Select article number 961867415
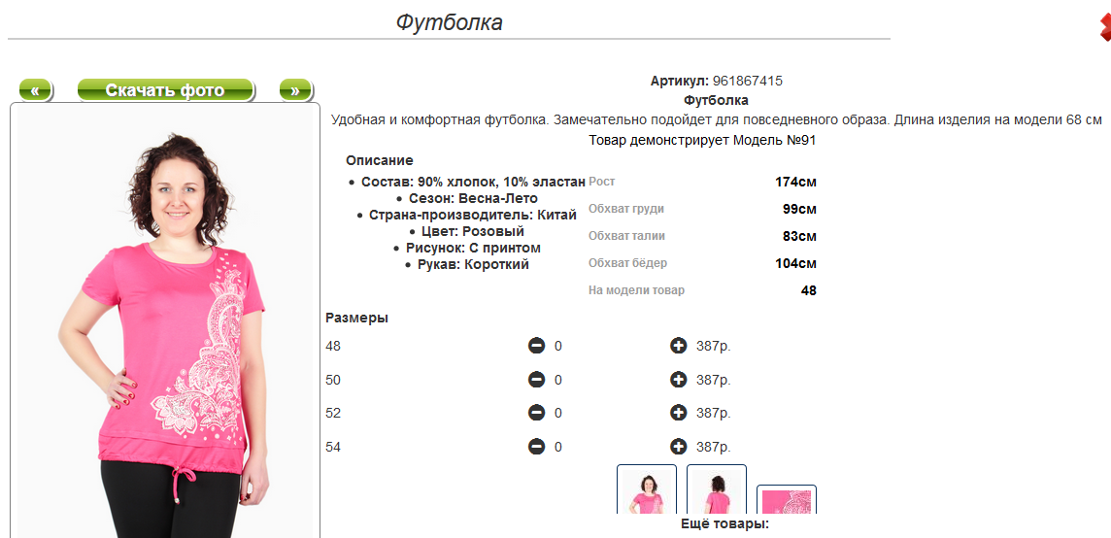Viewport: 1111px width, 538px height. pos(748,81)
